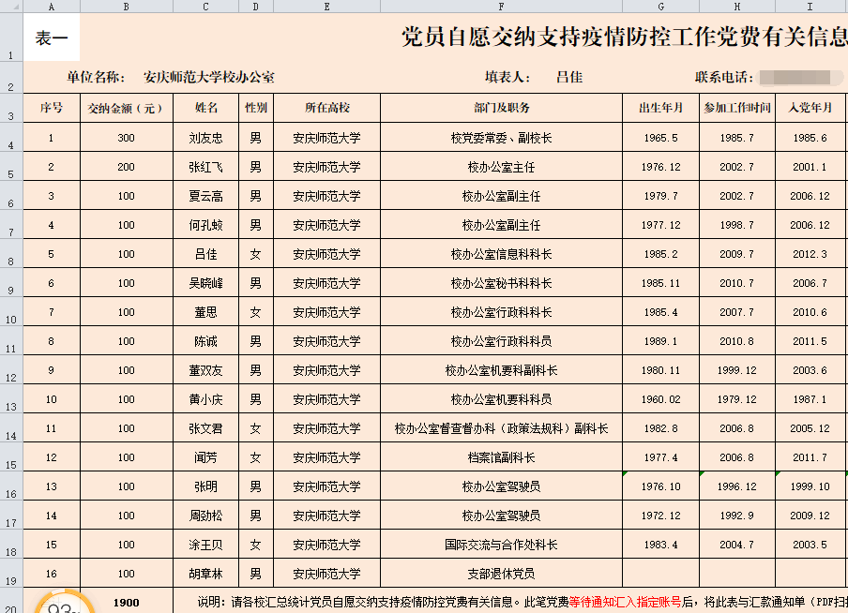
Task: Select column H header
Action: [736, 6]
